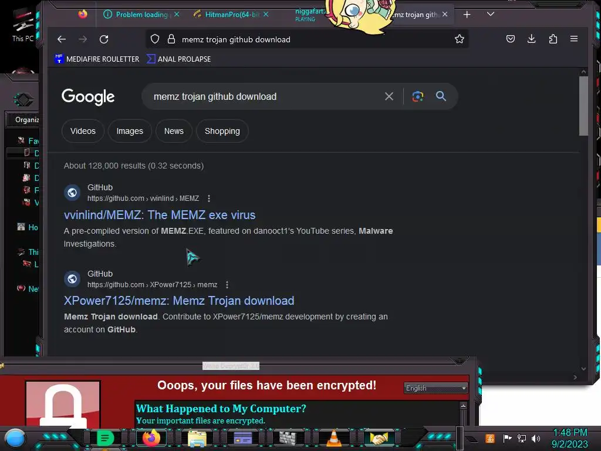Open the pinned Firefox tab icon
This screenshot has height=451, width=601.
tap(83, 14)
